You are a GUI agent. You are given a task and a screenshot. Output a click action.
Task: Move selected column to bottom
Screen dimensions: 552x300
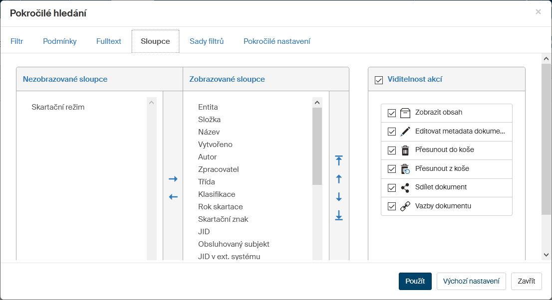339,215
